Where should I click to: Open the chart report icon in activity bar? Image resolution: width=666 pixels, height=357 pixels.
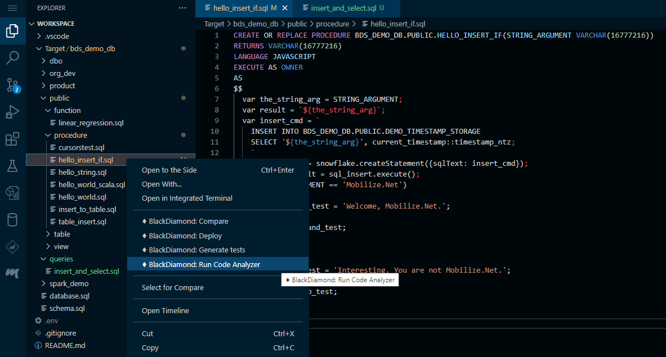12,193
